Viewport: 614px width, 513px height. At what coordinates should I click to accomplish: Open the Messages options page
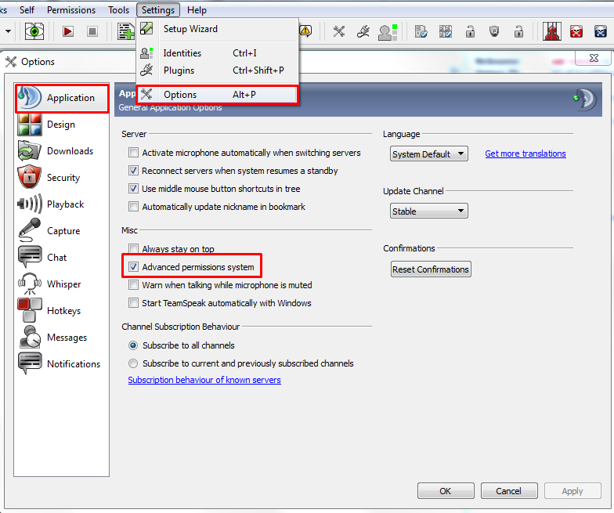pyautogui.click(x=62, y=338)
